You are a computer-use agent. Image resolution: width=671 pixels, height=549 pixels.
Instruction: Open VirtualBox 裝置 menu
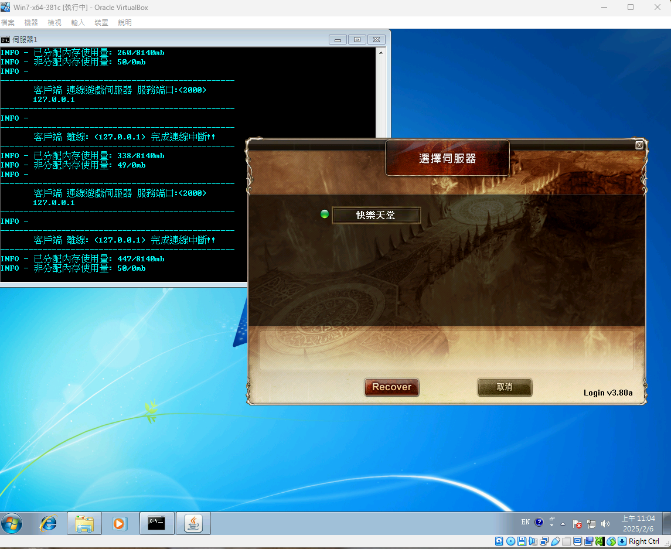click(x=101, y=23)
